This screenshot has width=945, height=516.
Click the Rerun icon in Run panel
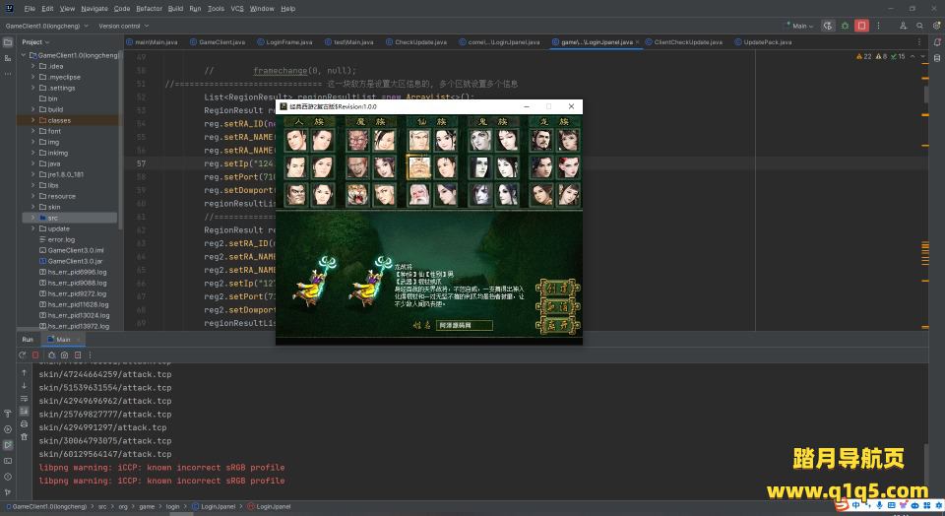[x=24, y=355]
